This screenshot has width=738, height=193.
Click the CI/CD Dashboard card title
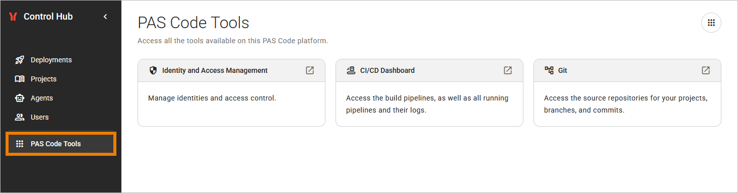click(387, 70)
